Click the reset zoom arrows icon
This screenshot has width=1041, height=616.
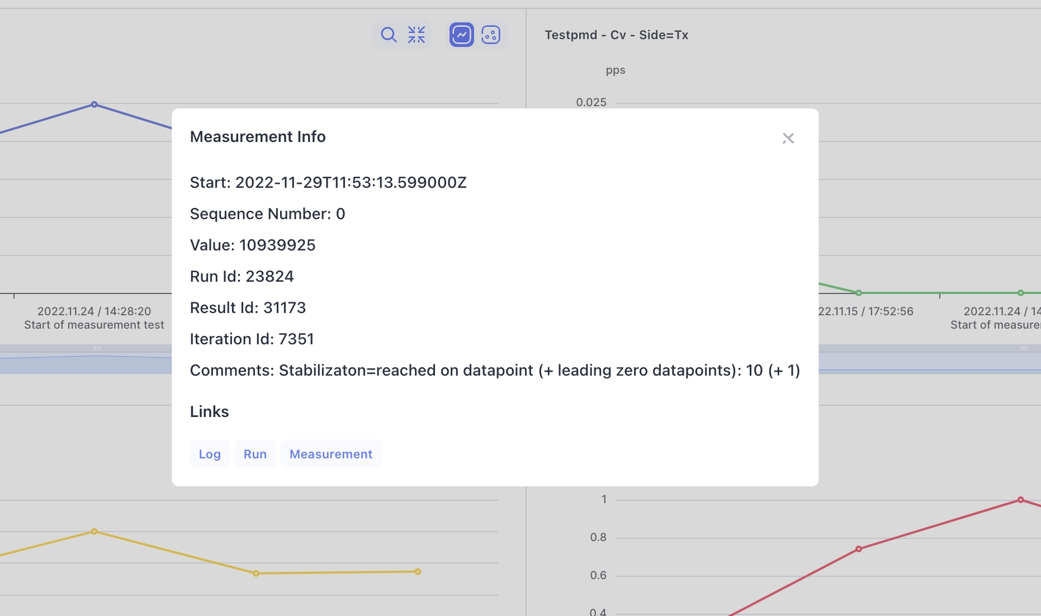point(417,35)
